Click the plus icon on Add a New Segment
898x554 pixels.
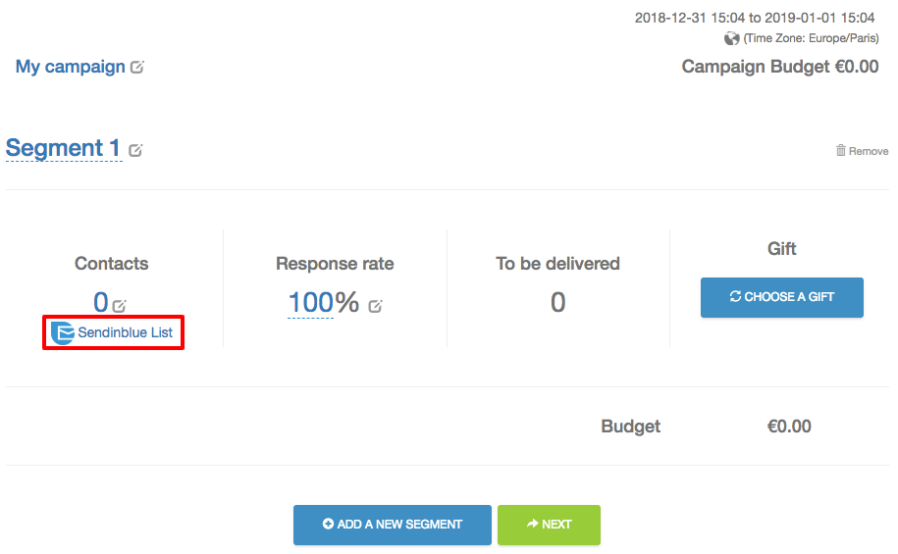point(328,524)
